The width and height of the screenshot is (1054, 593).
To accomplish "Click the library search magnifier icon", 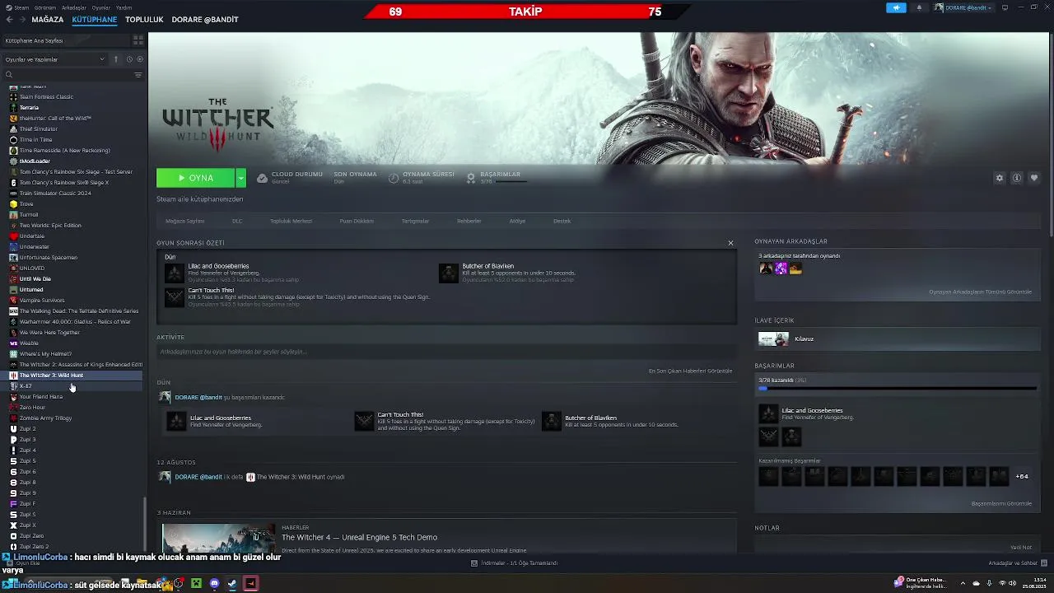I will click(x=9, y=75).
